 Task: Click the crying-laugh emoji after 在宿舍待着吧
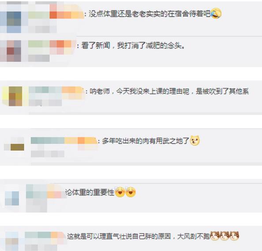(216, 14)
